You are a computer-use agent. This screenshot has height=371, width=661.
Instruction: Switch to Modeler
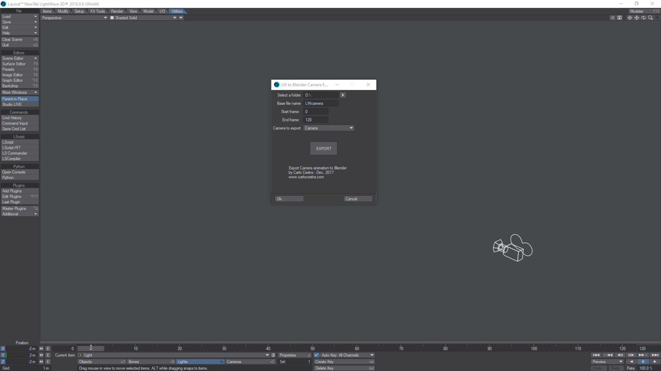click(644, 11)
